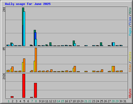Image resolution: width=133 pixels, height=104 pixels.
Task: Click the cyan Pages legend label
Action: [x=130, y=32]
